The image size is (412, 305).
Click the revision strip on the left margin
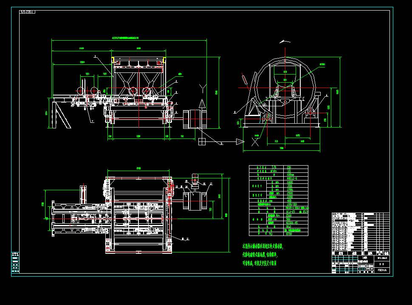coord(15,263)
